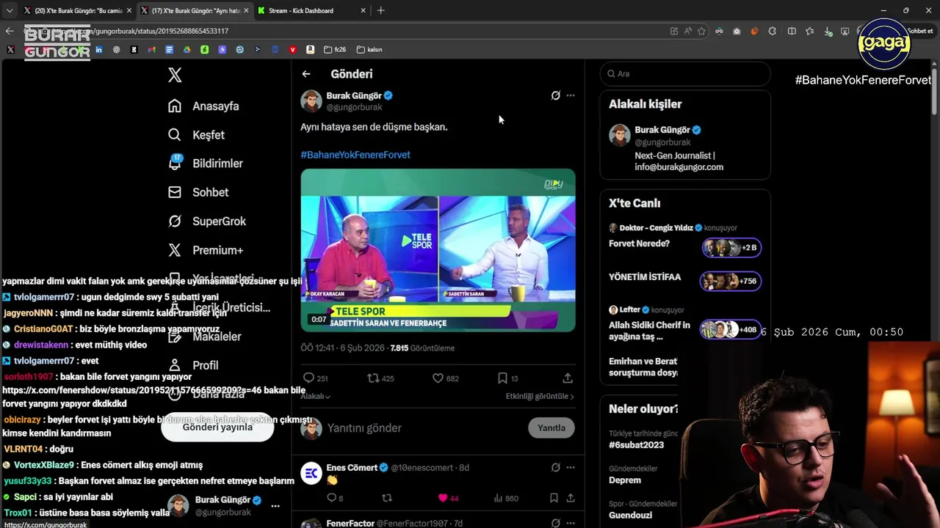Open Deprem trending topic
Screen dimensions: 940x528
(625, 480)
